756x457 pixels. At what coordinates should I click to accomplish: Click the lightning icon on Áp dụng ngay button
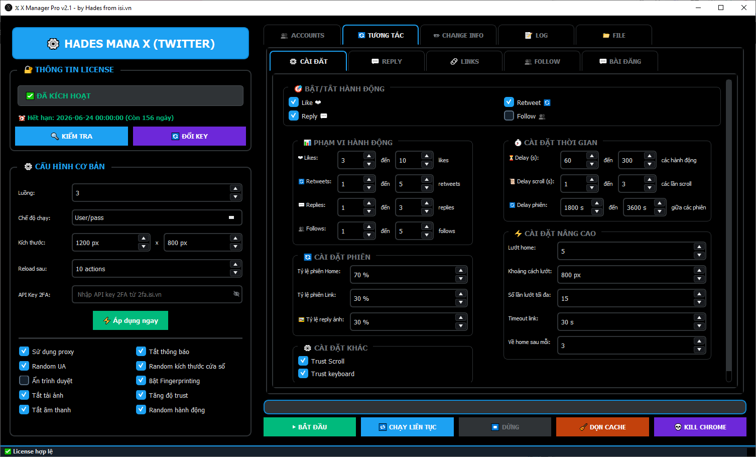pyautogui.click(x=107, y=320)
